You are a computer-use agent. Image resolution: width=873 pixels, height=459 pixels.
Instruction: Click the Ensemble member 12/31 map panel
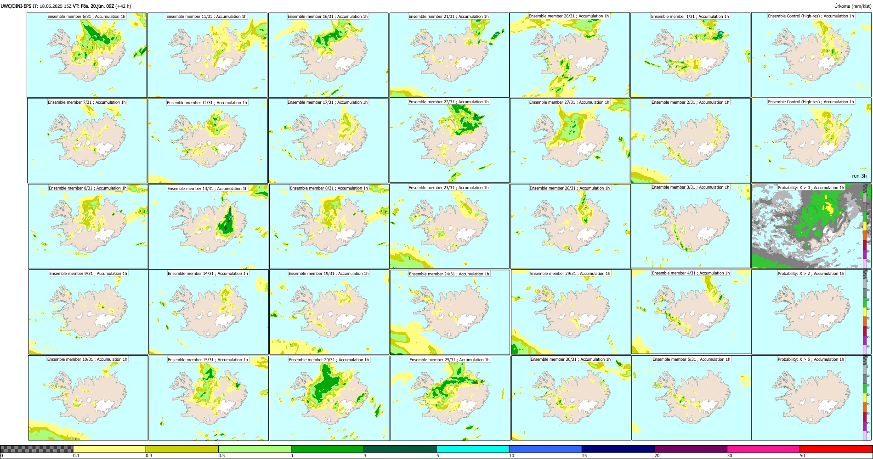208,141
